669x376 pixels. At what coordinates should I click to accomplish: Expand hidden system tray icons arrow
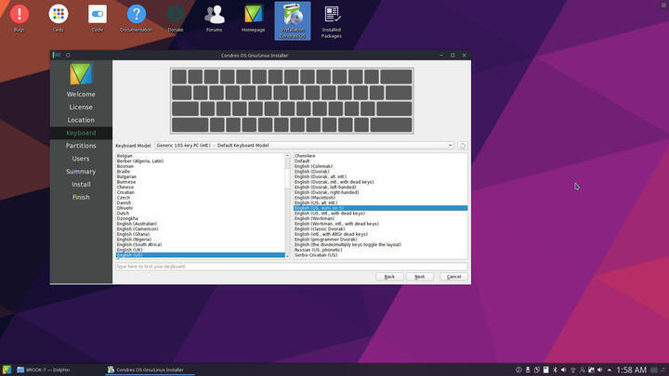610,370
